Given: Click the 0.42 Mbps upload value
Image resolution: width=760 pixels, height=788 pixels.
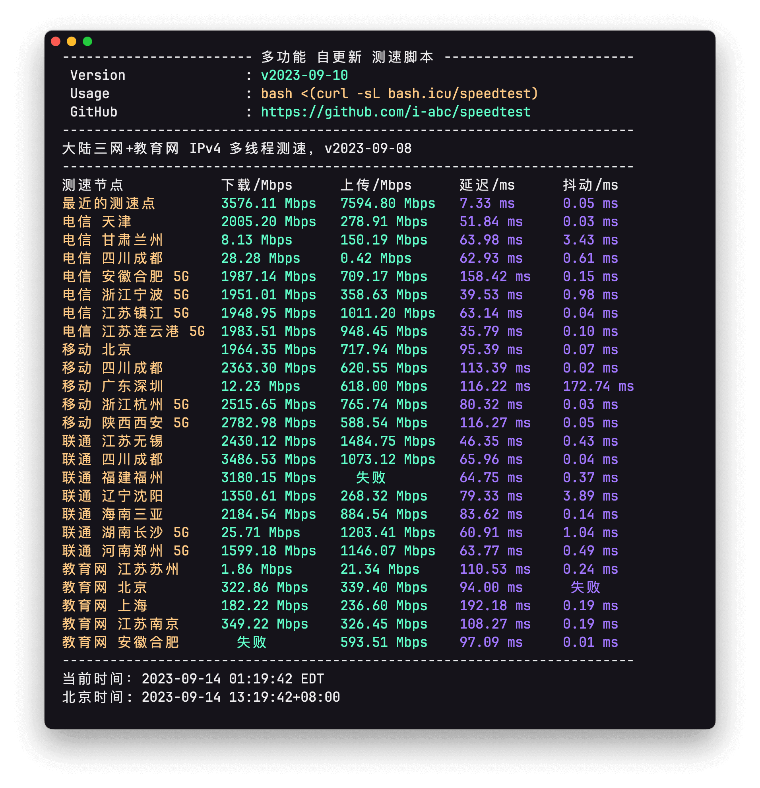Looking at the screenshot, I should [x=376, y=258].
